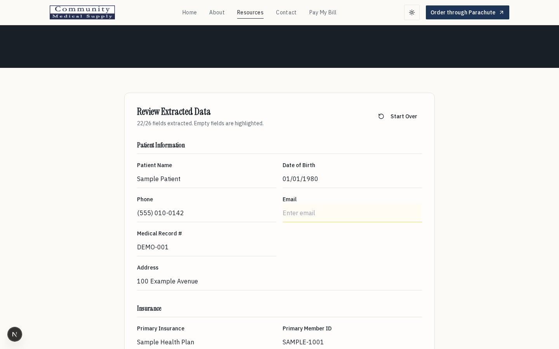
Task: Select the Resources nav item
Action: (250, 12)
